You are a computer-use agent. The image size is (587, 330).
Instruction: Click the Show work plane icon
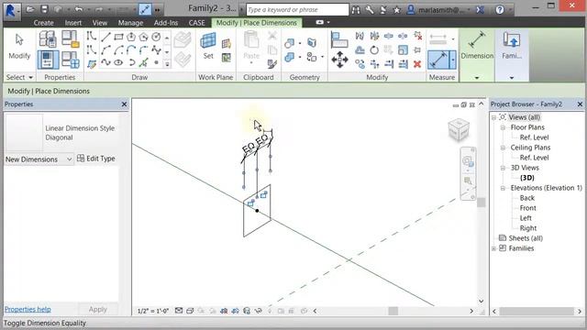[x=227, y=43]
